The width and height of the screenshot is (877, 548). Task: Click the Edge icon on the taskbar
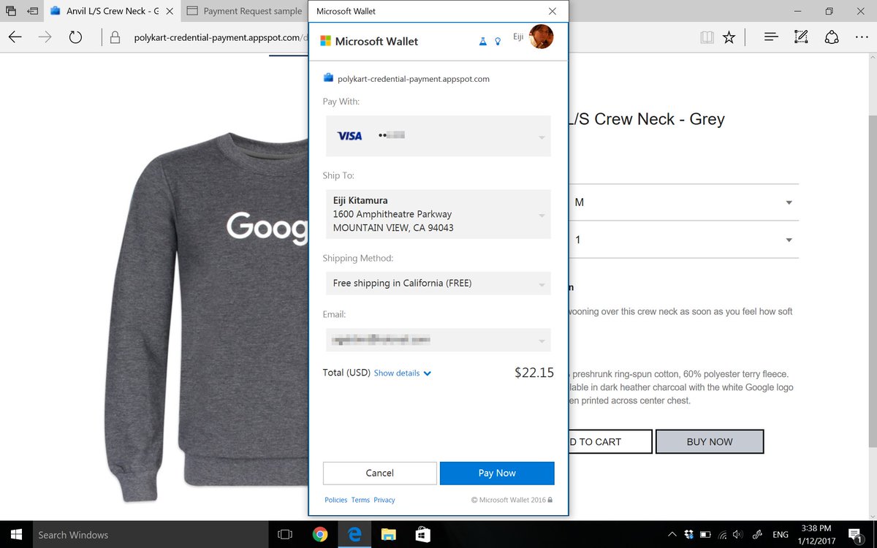point(354,534)
